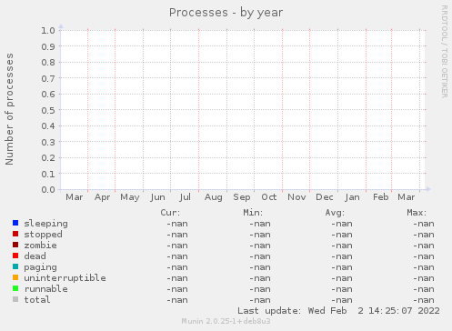Viewport: 452px width, 331px height.
Task: Click the 0.3 y-axis tick label
Action: click(48, 142)
